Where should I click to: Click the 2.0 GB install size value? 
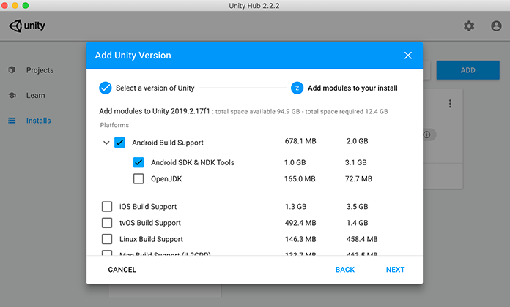[x=357, y=141]
